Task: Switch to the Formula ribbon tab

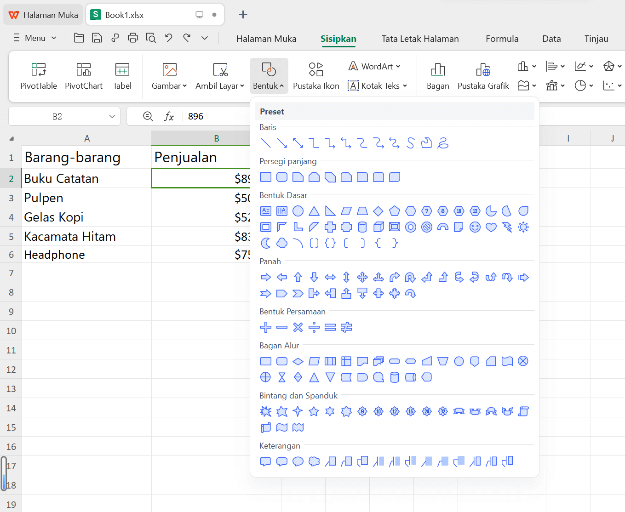Action: click(502, 39)
